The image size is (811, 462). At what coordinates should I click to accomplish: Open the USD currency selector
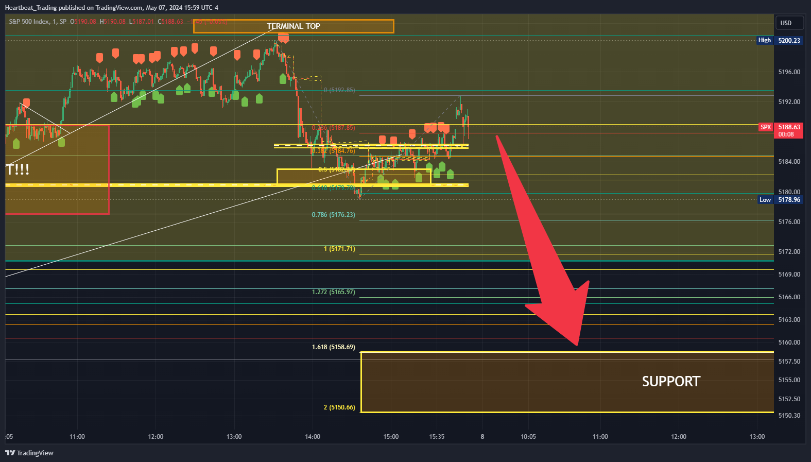click(789, 23)
